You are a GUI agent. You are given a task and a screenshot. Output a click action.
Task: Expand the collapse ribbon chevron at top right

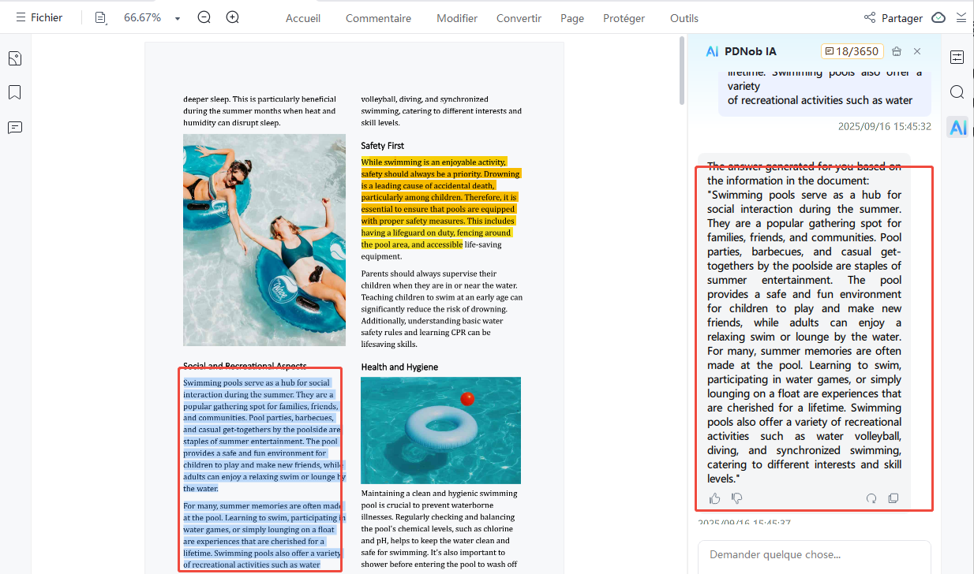(x=961, y=17)
